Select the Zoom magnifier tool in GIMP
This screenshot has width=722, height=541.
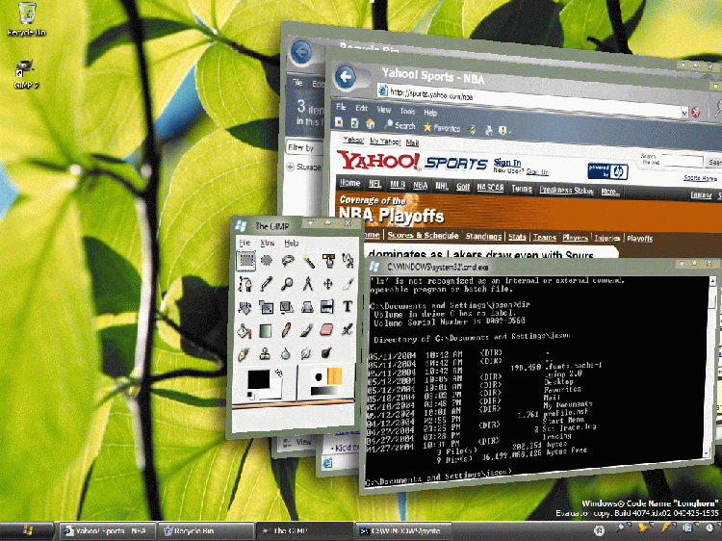pyautogui.click(x=287, y=284)
